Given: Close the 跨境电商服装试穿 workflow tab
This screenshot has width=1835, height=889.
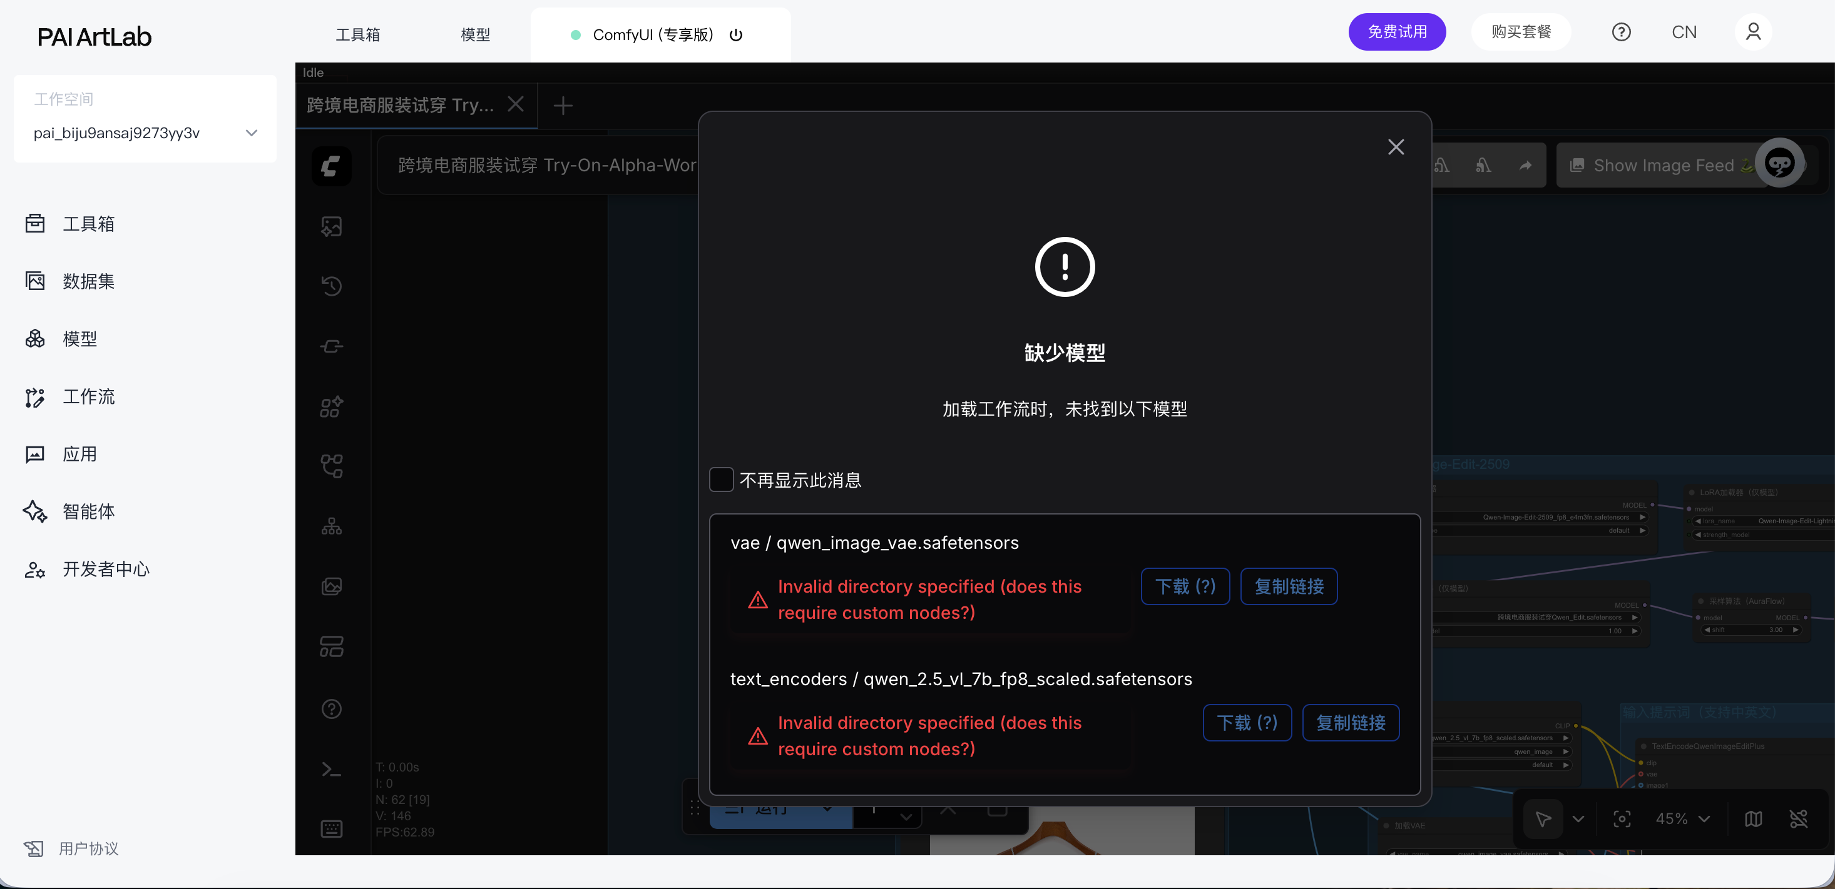Looking at the screenshot, I should (516, 104).
